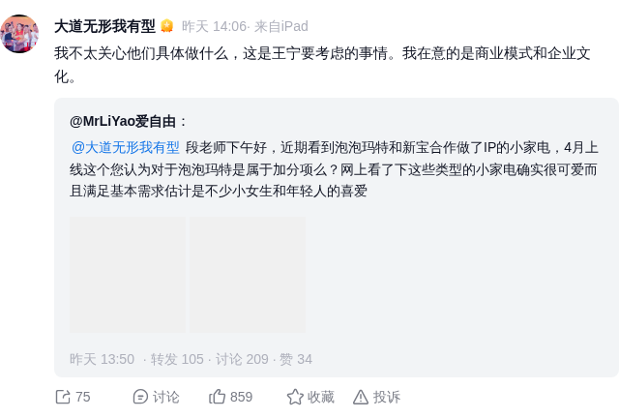Like the post with thumbs-up icon
Image resolution: width=619 pixels, height=418 pixels.
pyautogui.click(x=217, y=397)
